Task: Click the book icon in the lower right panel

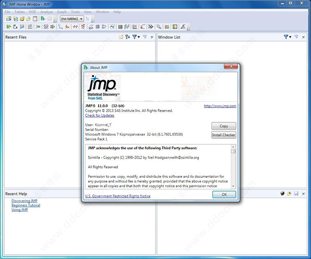Action: point(282,194)
